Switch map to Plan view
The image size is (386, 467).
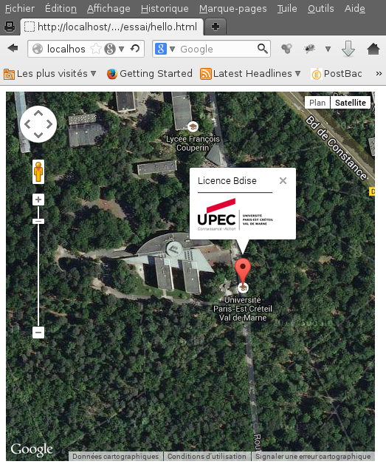tap(317, 103)
